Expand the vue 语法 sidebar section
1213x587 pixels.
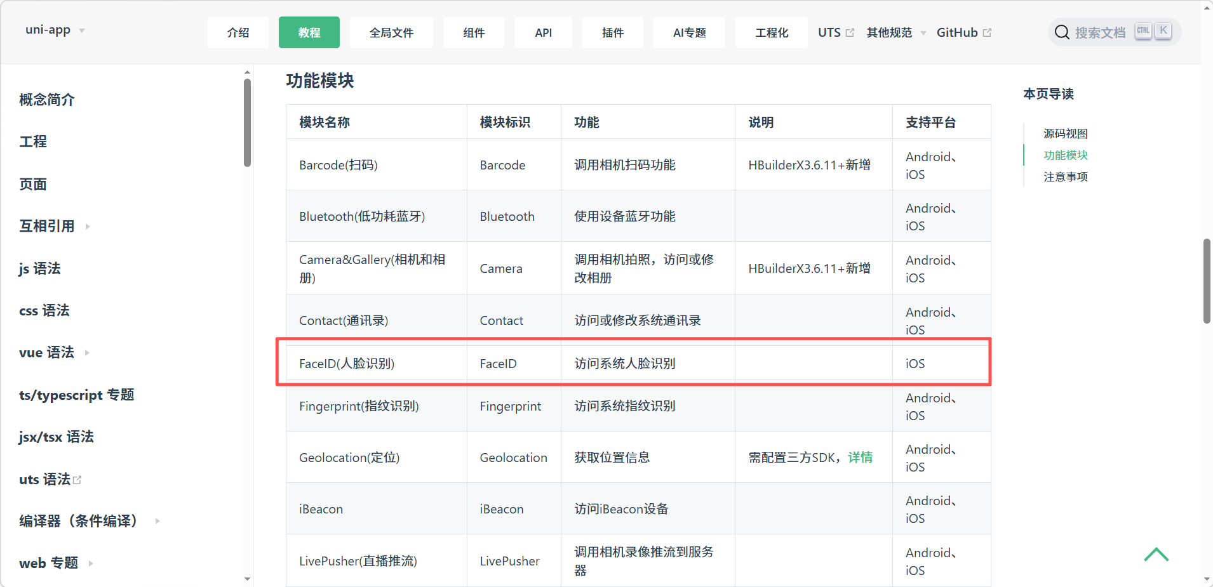coord(87,353)
